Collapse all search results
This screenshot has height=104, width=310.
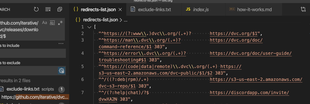(x=60, y=9)
